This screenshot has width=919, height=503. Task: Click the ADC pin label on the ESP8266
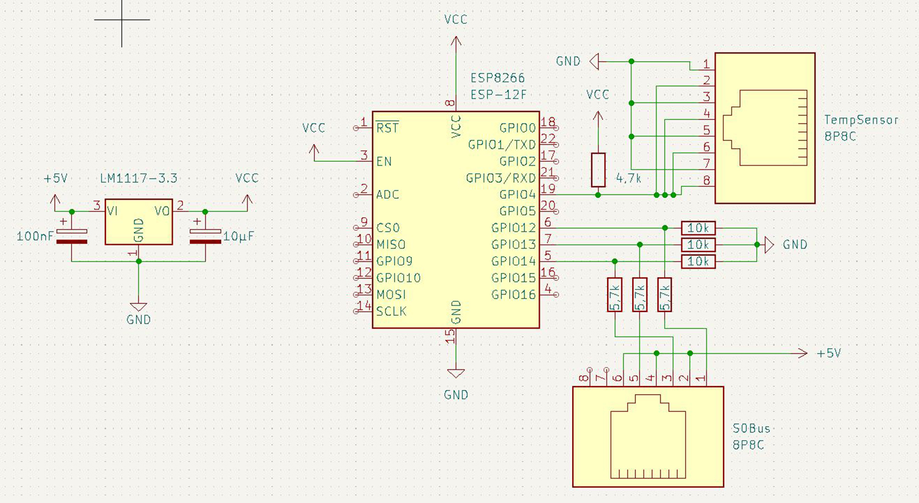[x=387, y=195]
